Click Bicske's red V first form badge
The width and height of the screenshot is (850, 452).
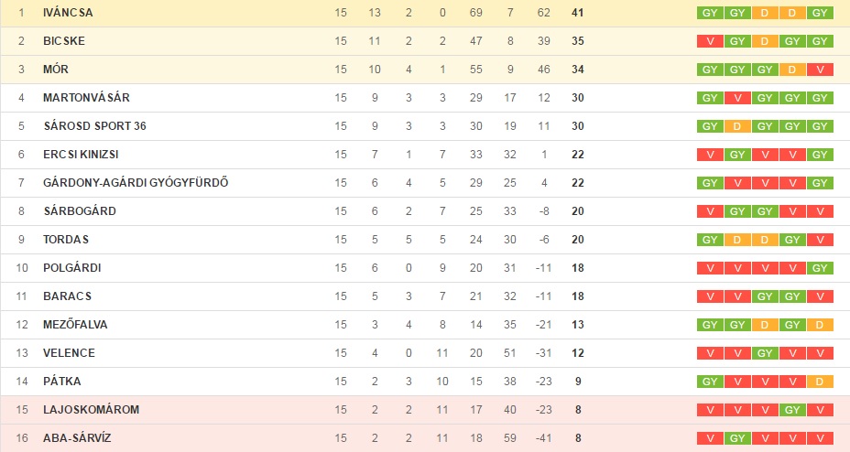click(x=710, y=41)
